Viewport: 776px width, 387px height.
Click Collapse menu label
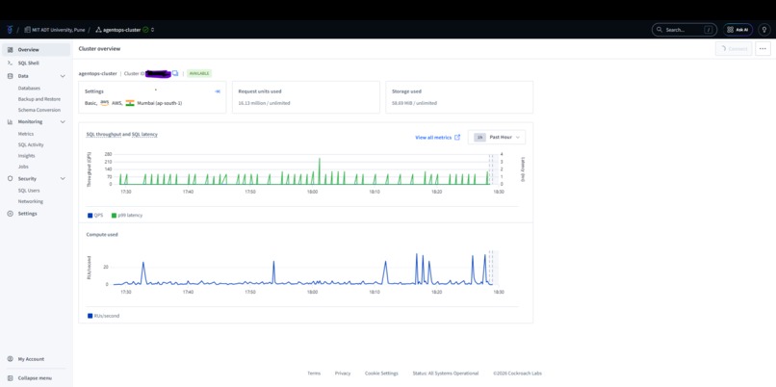(35, 378)
